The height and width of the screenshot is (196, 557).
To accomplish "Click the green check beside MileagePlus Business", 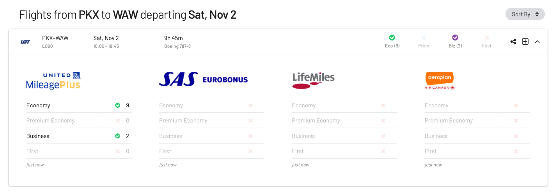I will tap(117, 136).
